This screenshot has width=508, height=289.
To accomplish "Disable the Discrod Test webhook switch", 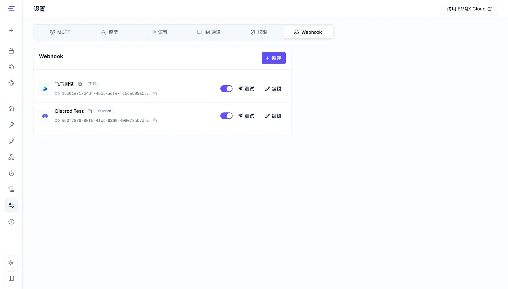I will tap(226, 116).
